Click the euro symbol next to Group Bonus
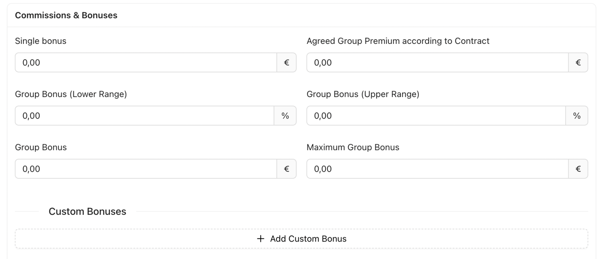 tap(286, 169)
